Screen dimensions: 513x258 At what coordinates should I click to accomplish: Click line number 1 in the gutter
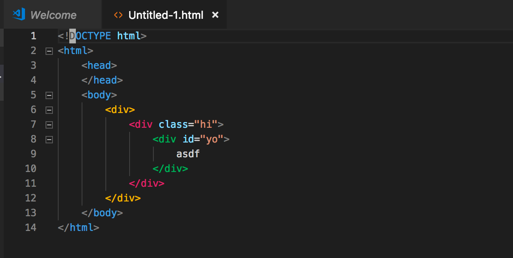click(x=34, y=36)
